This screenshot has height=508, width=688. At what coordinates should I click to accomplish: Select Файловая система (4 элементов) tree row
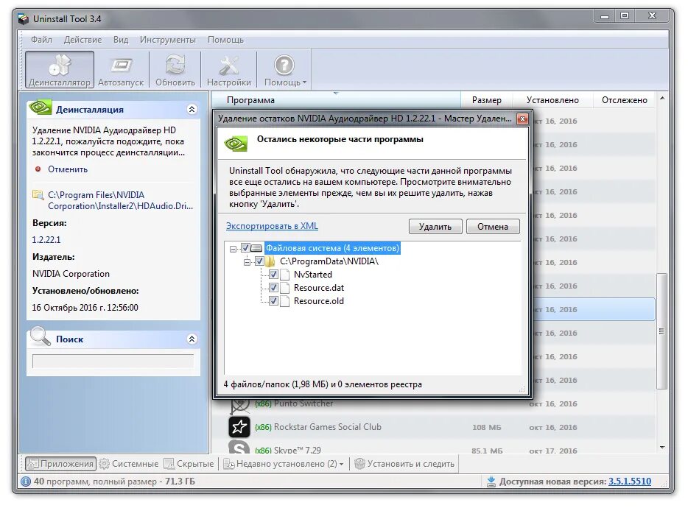(333, 248)
